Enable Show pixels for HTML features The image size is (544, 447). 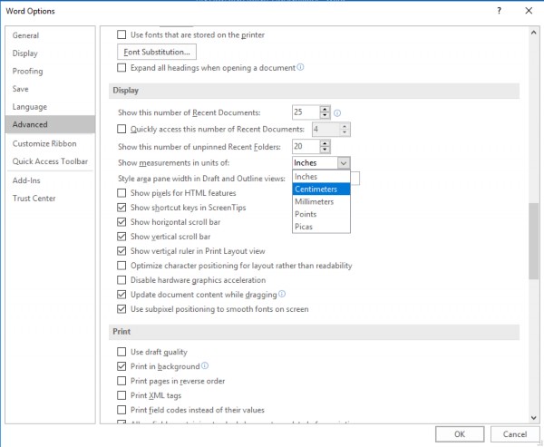click(122, 193)
